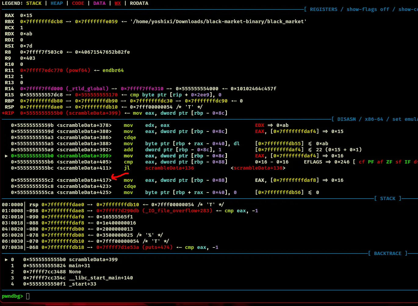This screenshot has height=306, width=418.
Task: Click the STACK section header above stack dump
Action: click(387, 199)
